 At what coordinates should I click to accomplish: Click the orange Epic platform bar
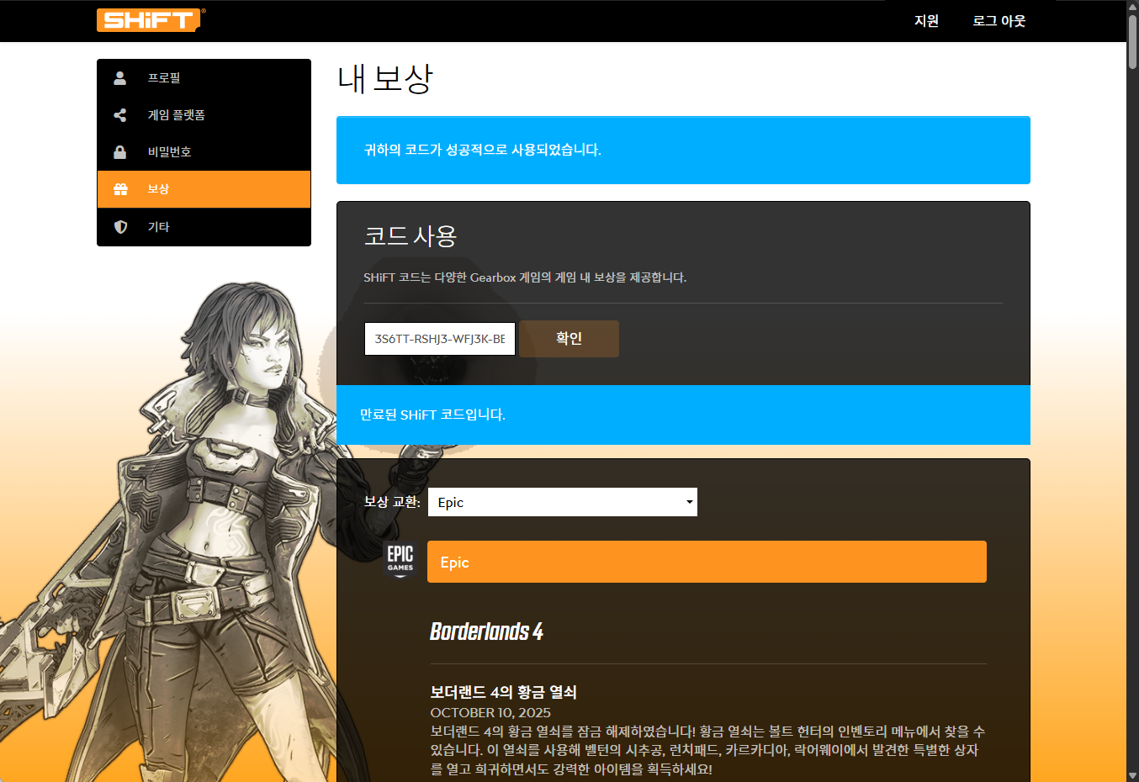pyautogui.click(x=707, y=562)
